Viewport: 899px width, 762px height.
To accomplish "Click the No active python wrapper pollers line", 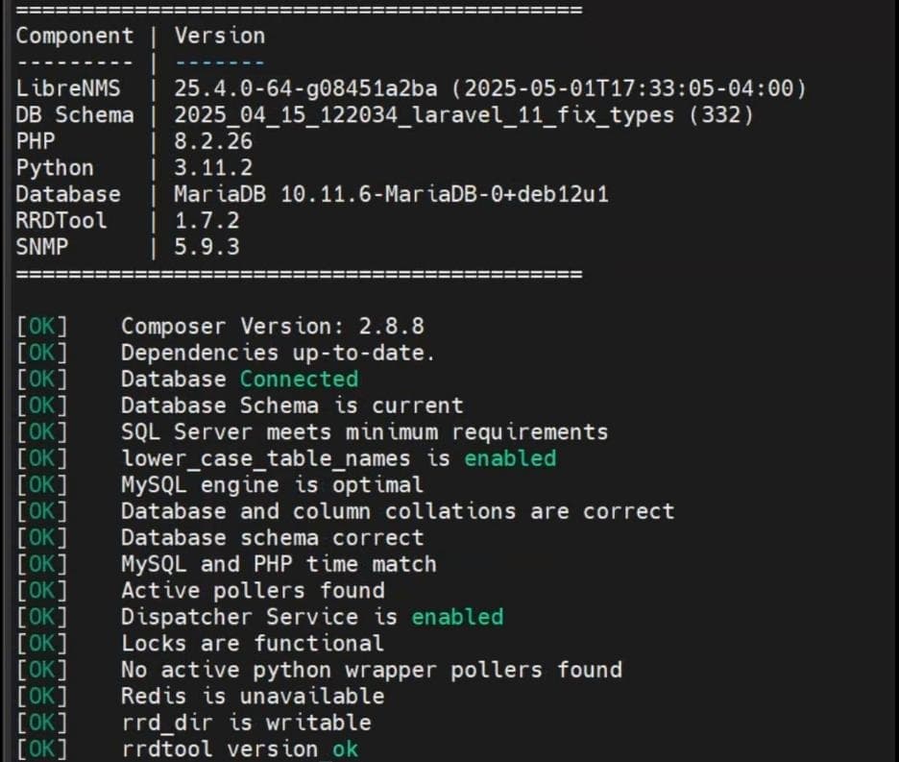I will tap(372, 670).
